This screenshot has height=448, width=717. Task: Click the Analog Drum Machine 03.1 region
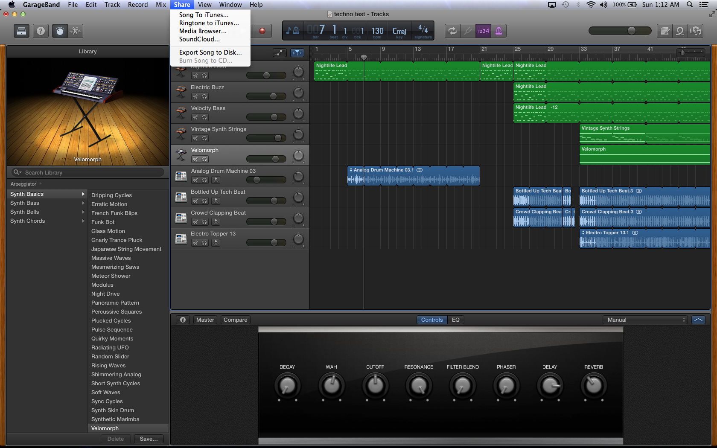click(x=414, y=176)
